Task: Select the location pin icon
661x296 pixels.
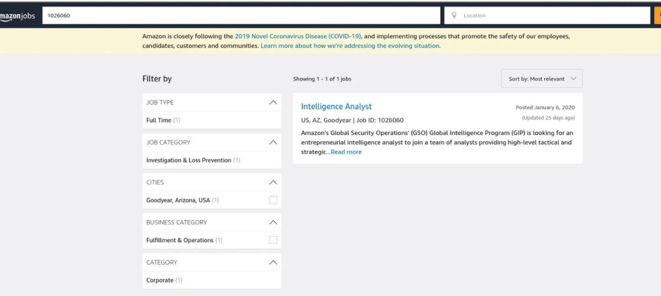Action: pyautogui.click(x=454, y=15)
